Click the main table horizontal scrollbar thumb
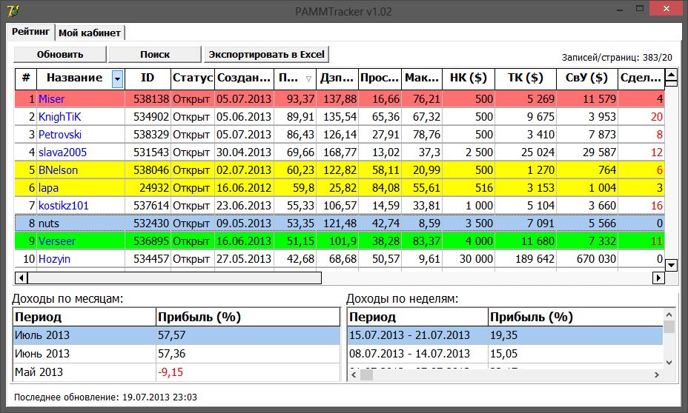Image resolution: width=688 pixels, height=413 pixels. click(174, 278)
